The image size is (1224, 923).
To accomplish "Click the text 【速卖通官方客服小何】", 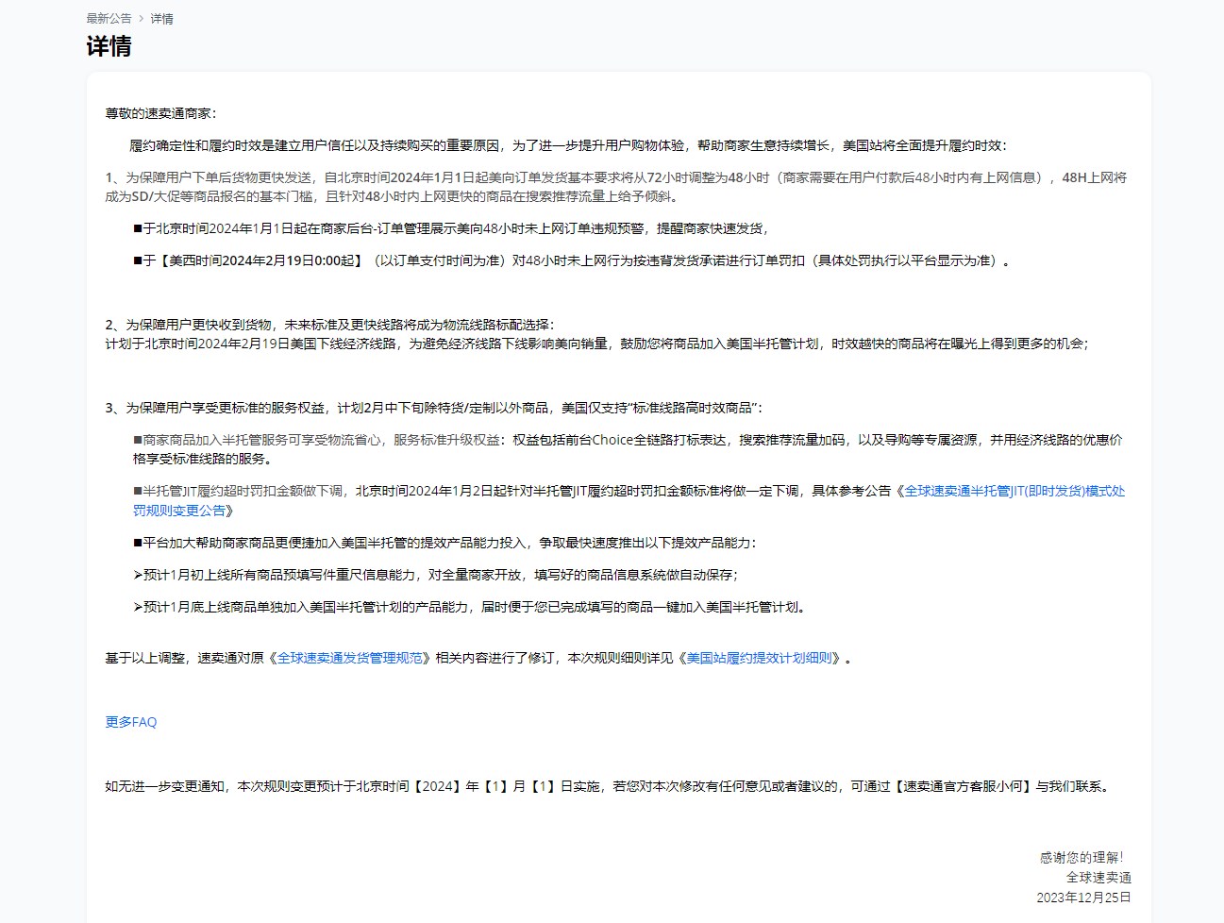I will point(963,786).
